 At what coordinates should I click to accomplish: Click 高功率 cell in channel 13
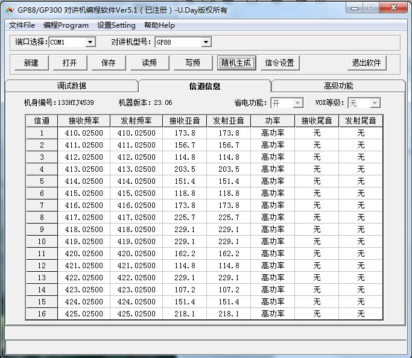tap(273, 278)
